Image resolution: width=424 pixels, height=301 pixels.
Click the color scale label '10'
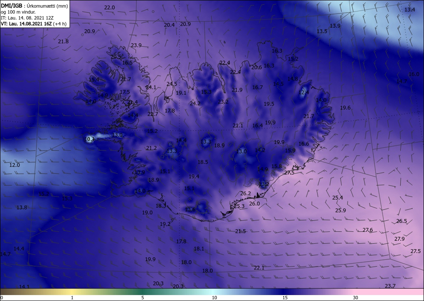214,298
